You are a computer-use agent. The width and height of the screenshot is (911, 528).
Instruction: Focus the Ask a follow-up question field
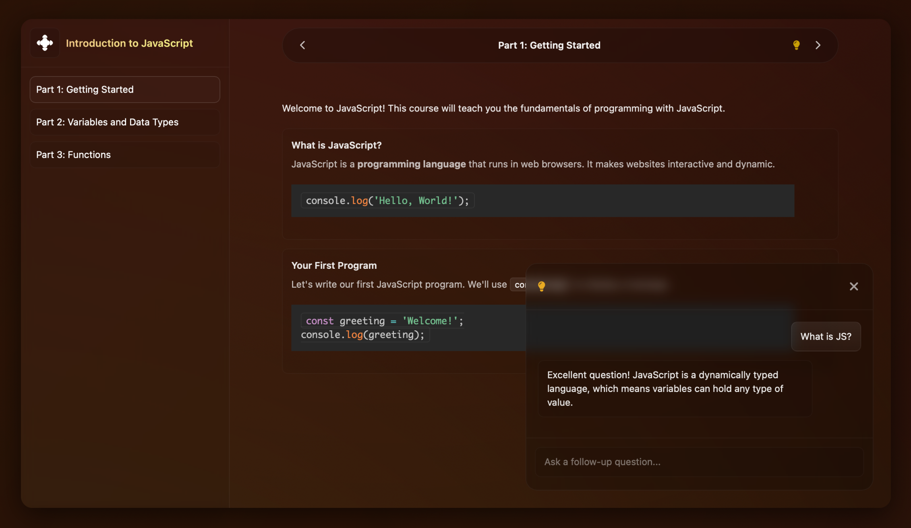(x=699, y=462)
